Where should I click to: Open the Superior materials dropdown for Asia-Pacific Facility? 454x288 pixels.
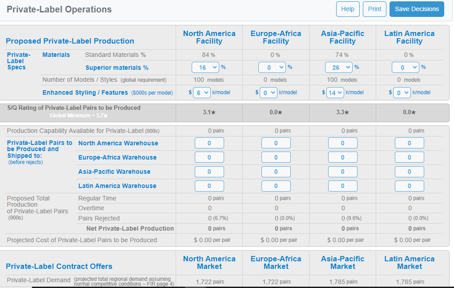(x=338, y=67)
